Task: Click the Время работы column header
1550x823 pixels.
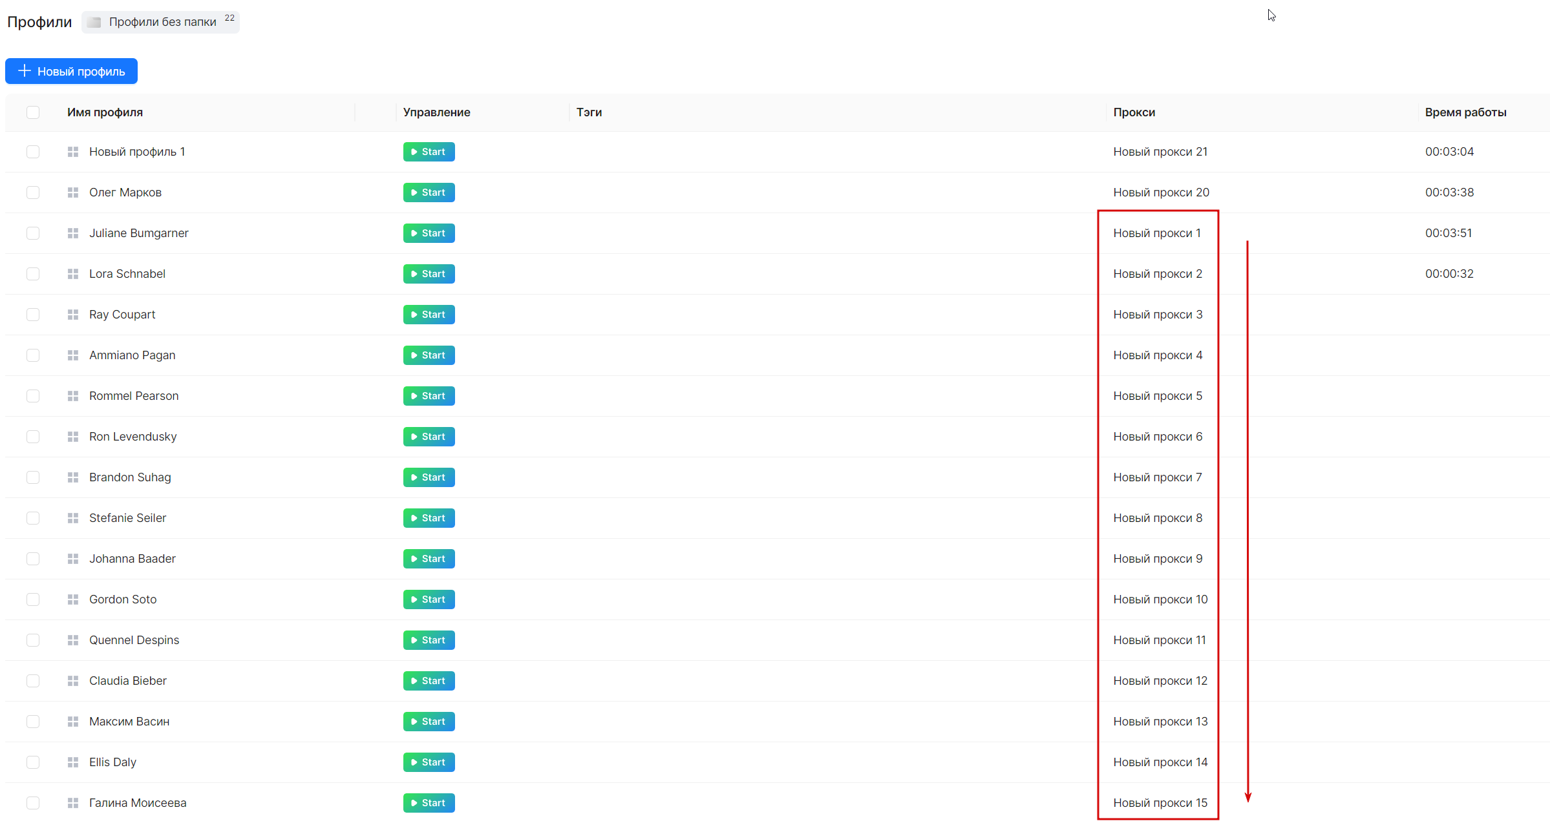Action: click(x=1465, y=112)
